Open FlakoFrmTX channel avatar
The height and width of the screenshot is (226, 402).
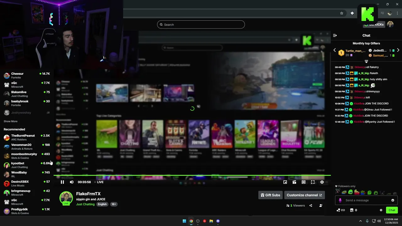(66, 198)
